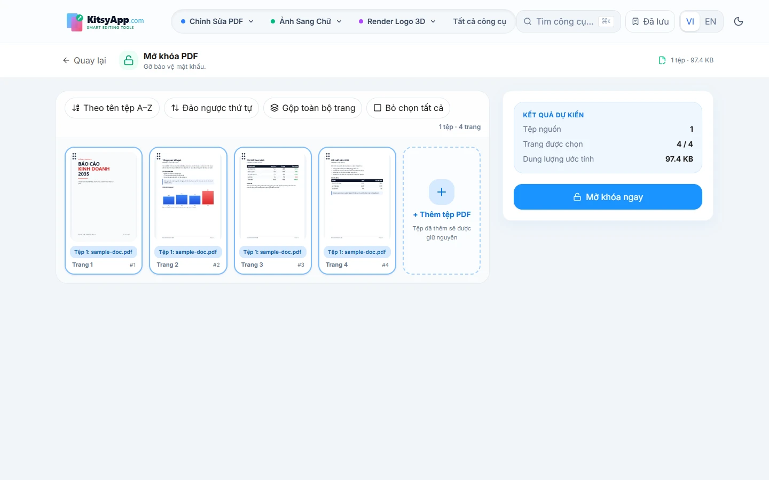Click the file icon next to 1 tệp · 97.4 KB

tap(662, 60)
